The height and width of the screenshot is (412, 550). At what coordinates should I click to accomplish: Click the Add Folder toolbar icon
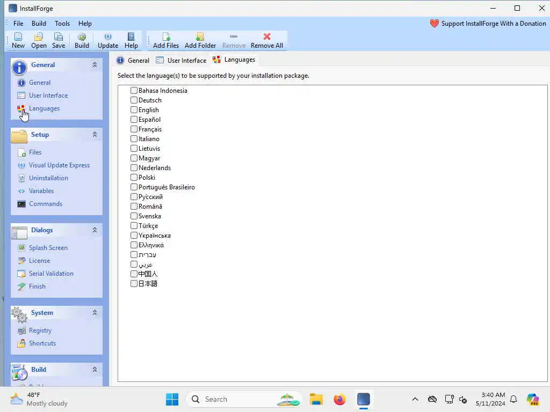200,41
